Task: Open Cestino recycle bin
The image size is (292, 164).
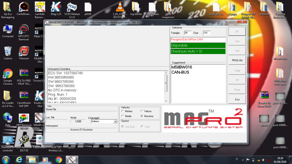Action: pyautogui.click(x=8, y=53)
